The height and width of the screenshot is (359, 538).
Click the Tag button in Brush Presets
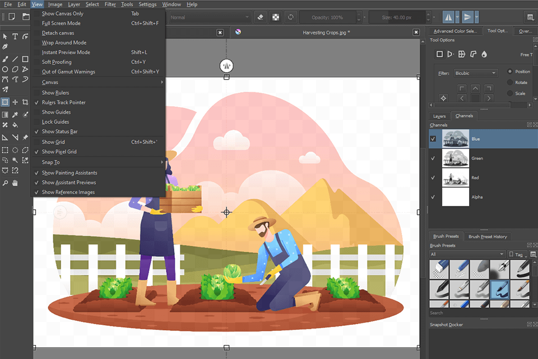click(x=515, y=254)
